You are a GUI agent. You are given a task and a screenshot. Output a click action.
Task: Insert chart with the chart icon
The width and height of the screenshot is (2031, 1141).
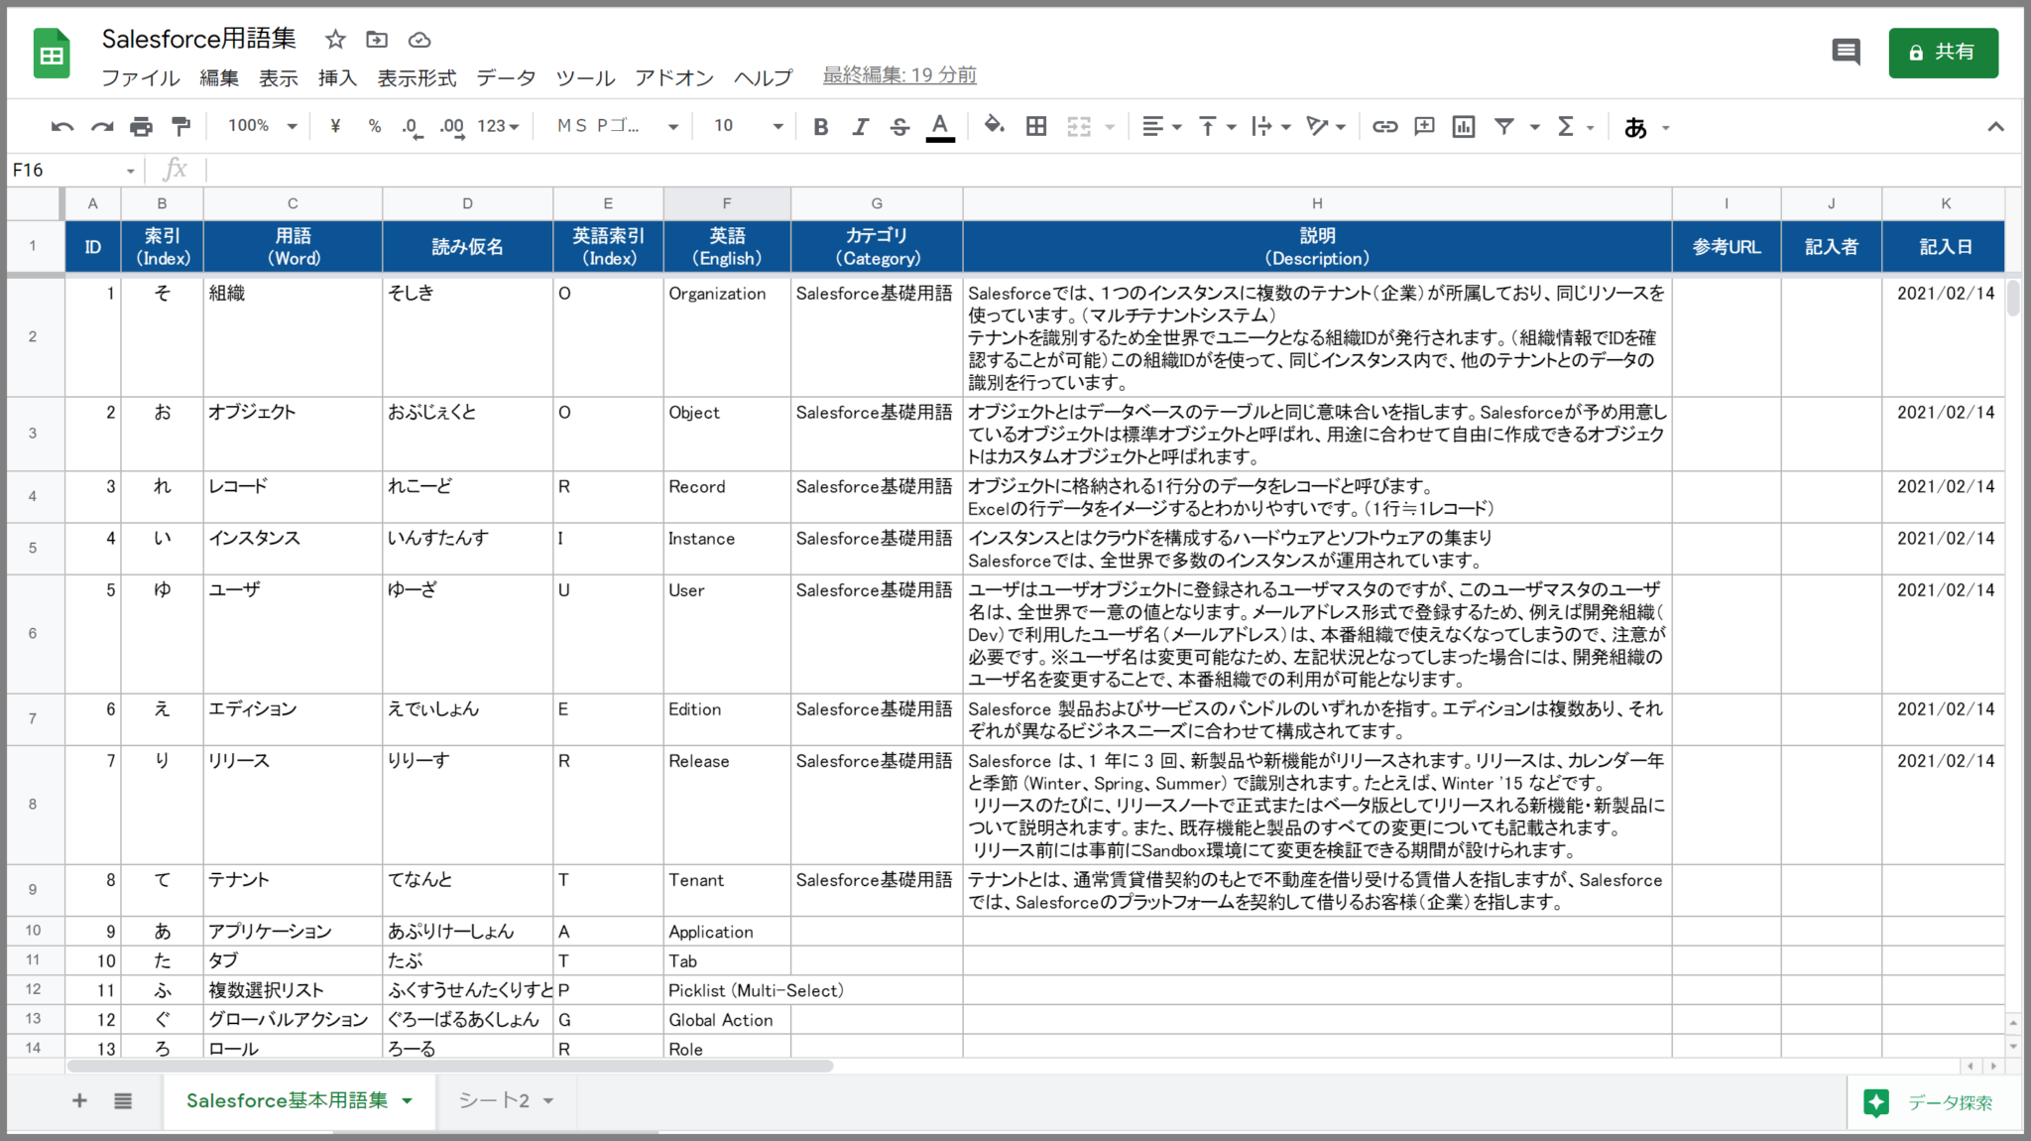(x=1464, y=126)
